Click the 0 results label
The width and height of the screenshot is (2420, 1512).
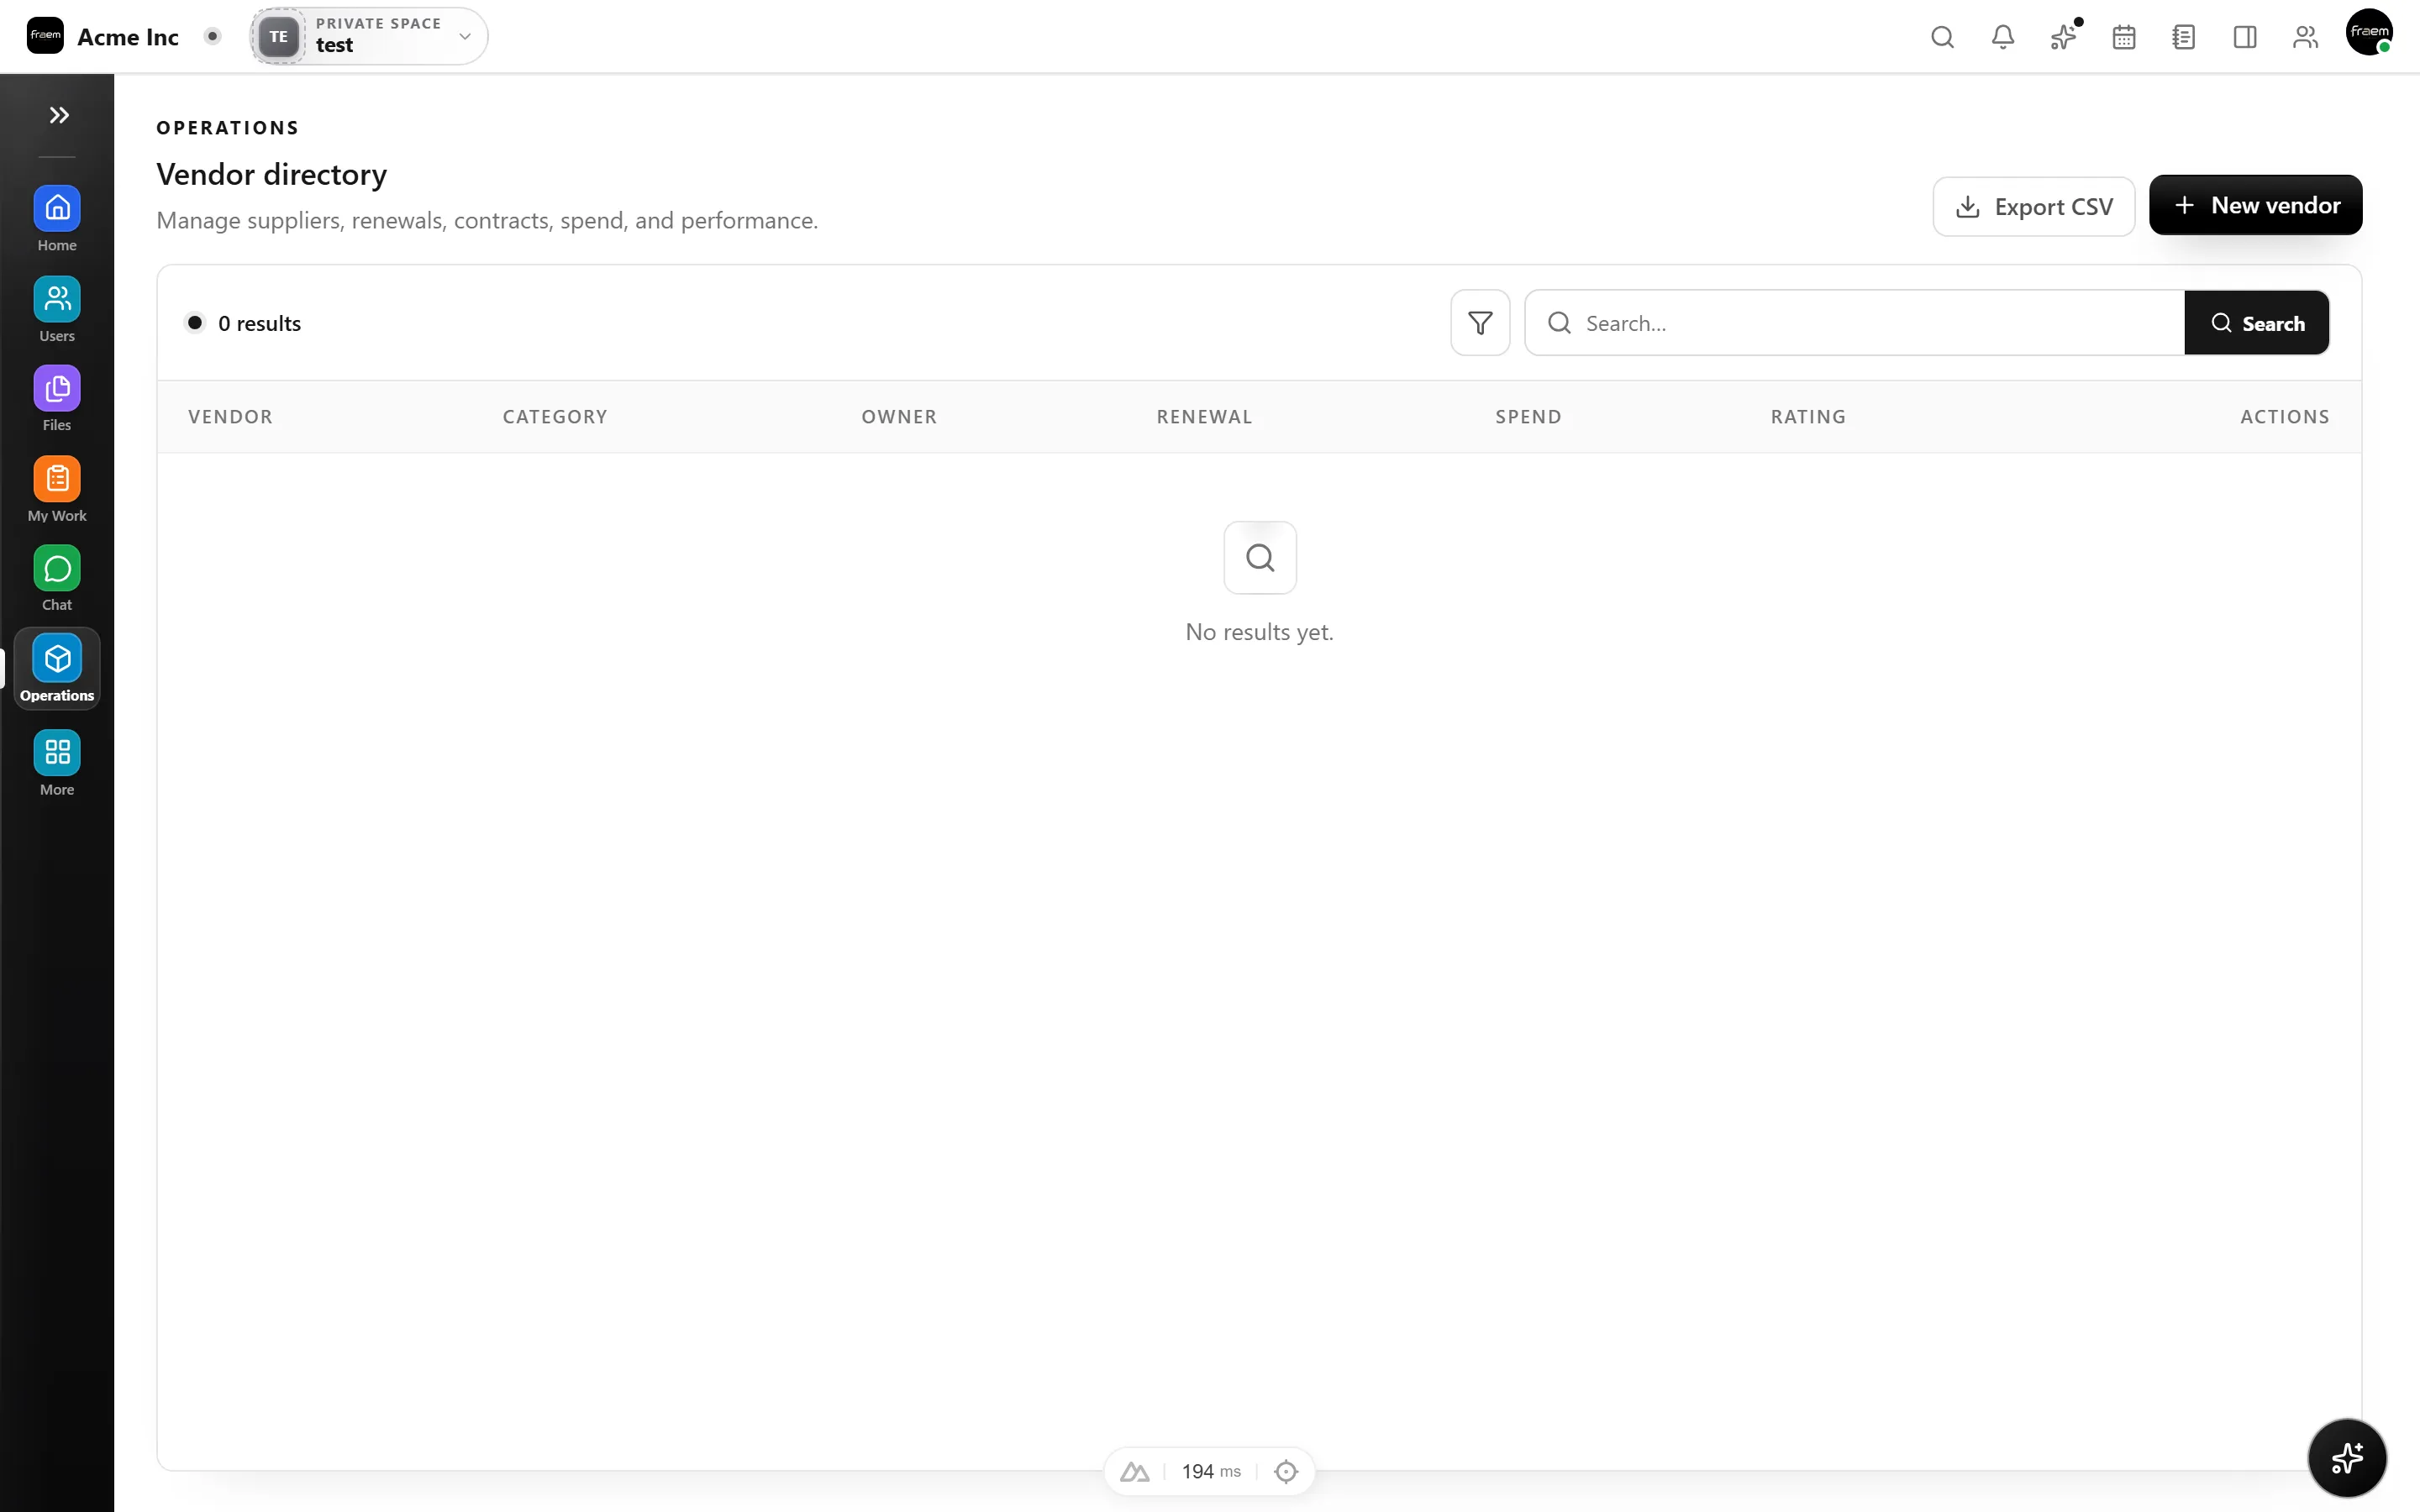tap(259, 323)
